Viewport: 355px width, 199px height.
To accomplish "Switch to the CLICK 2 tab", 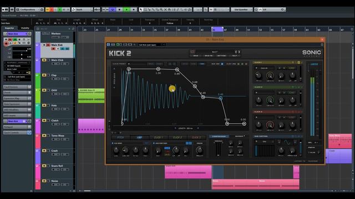I will point(177,138).
